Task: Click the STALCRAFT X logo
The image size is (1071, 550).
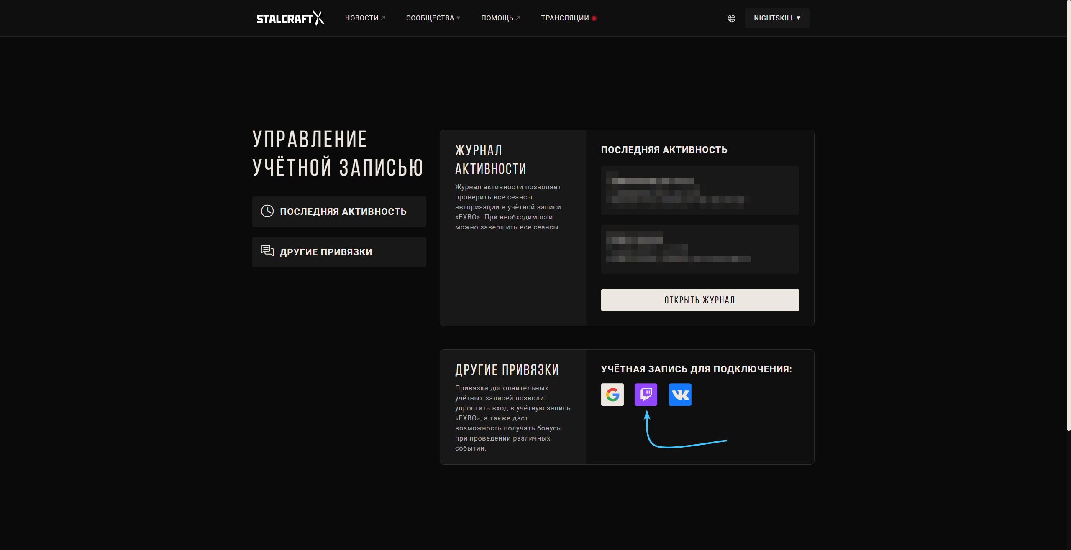Action: (290, 18)
